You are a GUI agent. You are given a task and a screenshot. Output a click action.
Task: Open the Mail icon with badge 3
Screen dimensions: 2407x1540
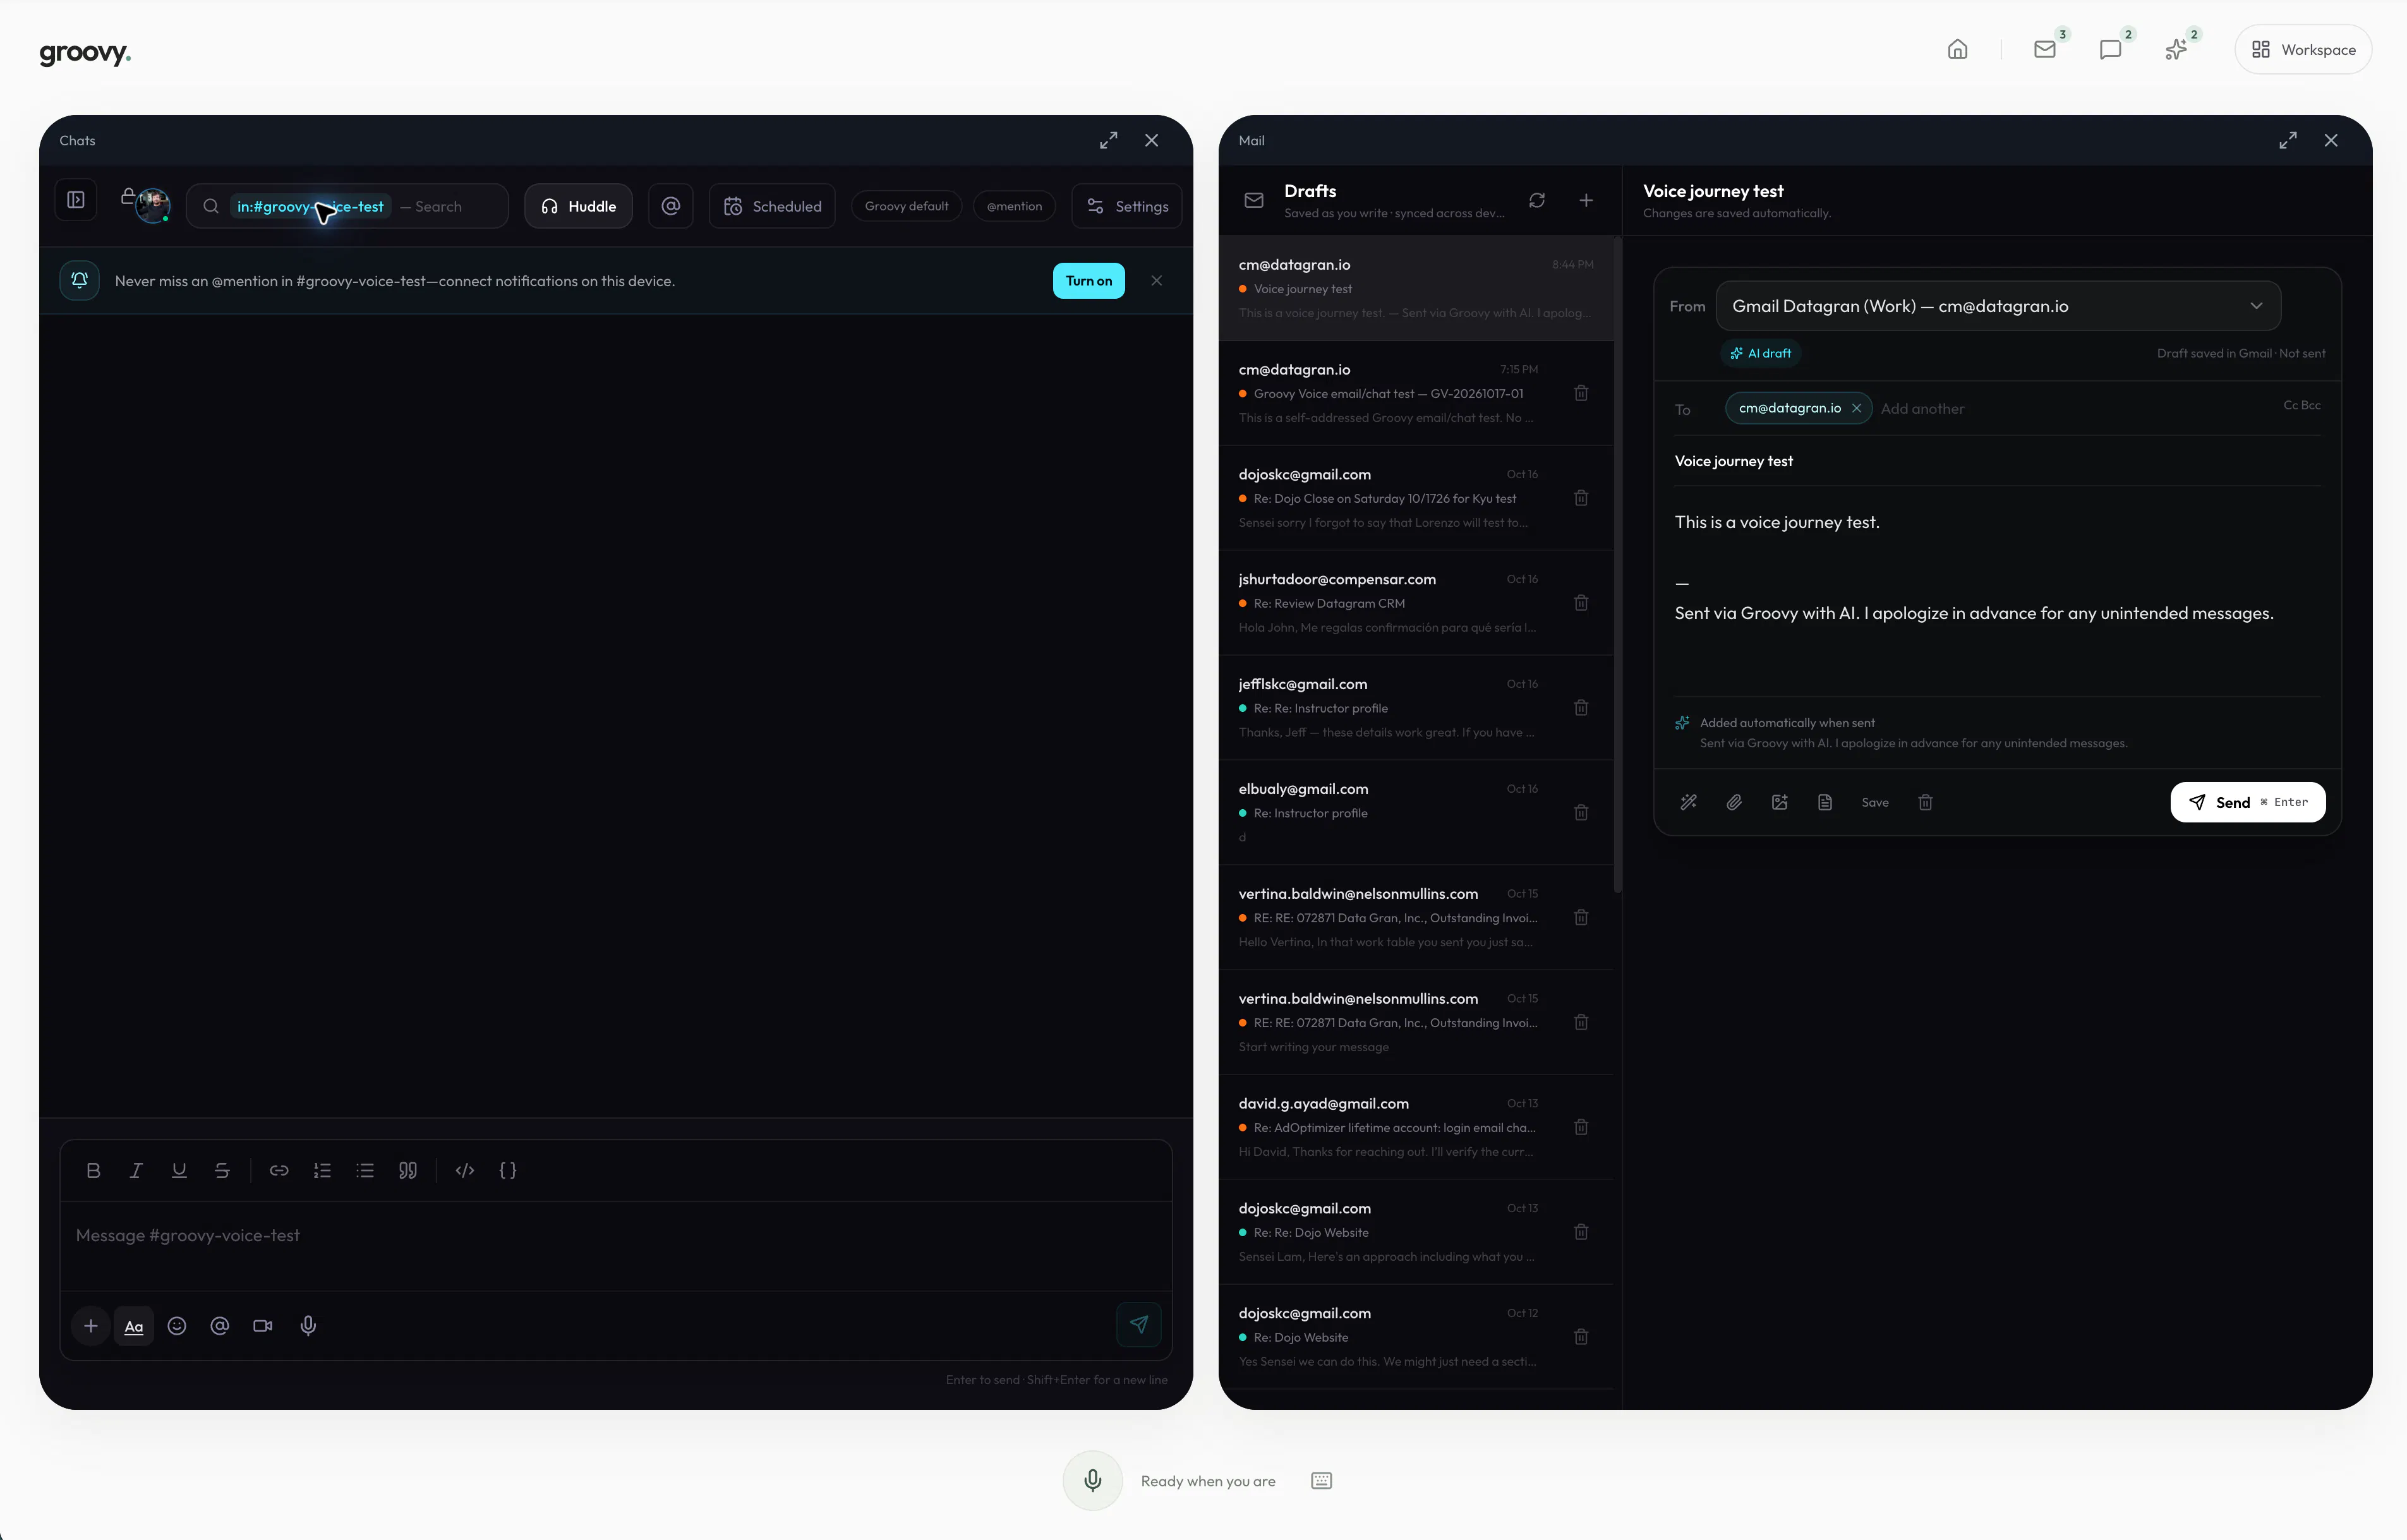(2045, 49)
